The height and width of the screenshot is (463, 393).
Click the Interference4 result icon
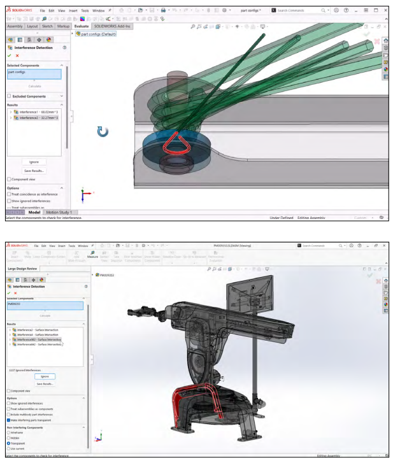14,334
